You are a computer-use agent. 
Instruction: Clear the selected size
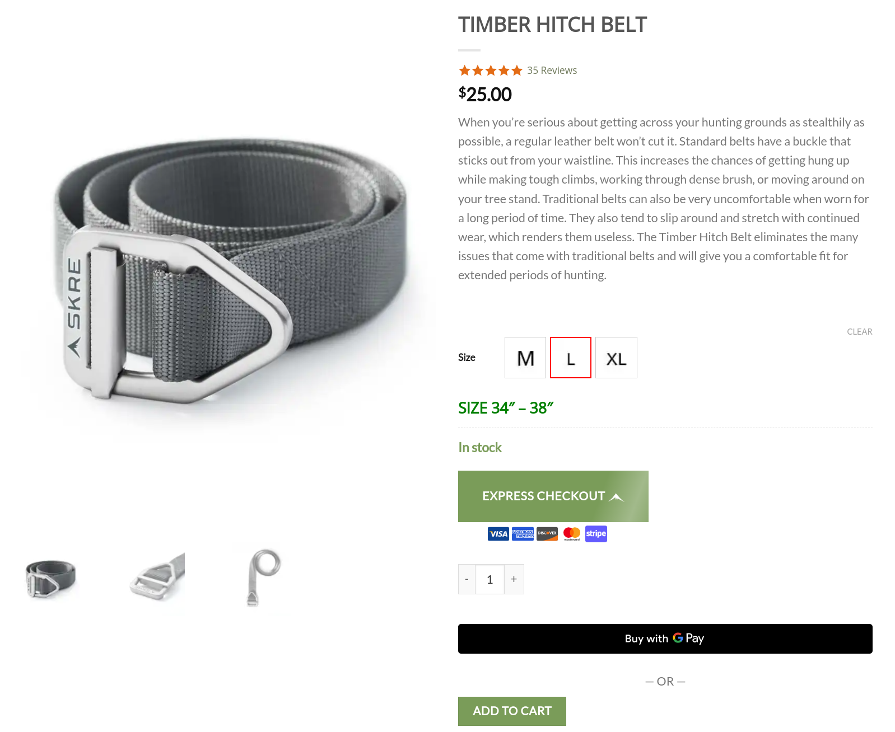pyautogui.click(x=859, y=332)
